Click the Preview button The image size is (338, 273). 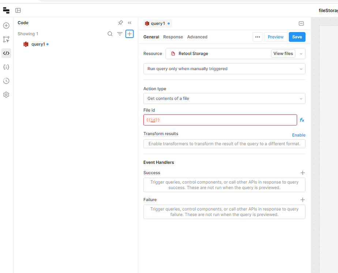[275, 37]
